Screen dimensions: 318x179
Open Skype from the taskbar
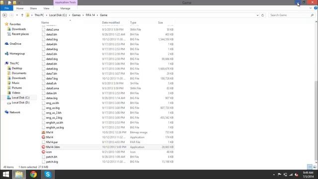[48, 175]
